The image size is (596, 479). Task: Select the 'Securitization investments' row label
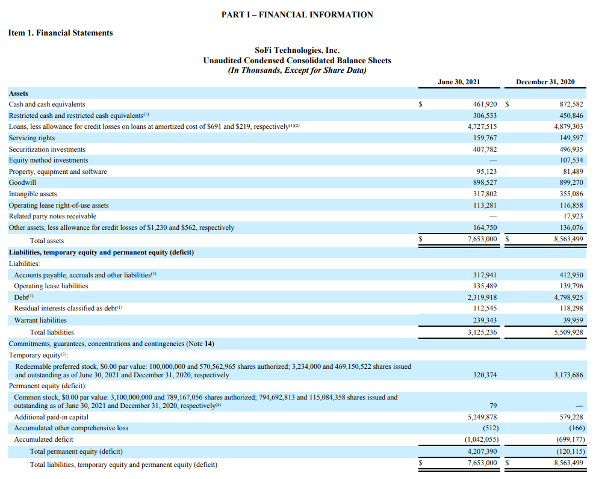47,149
